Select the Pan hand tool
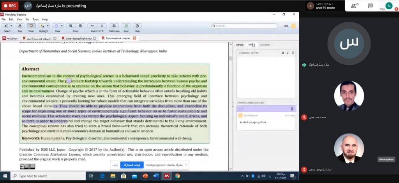 point(19,26)
